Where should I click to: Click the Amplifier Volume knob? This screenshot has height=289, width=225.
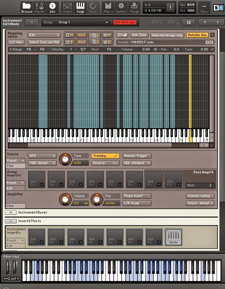click(x=65, y=199)
